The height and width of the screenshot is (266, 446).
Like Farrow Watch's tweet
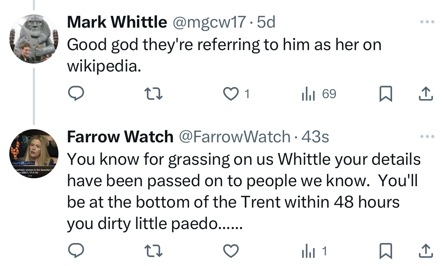[x=231, y=251]
